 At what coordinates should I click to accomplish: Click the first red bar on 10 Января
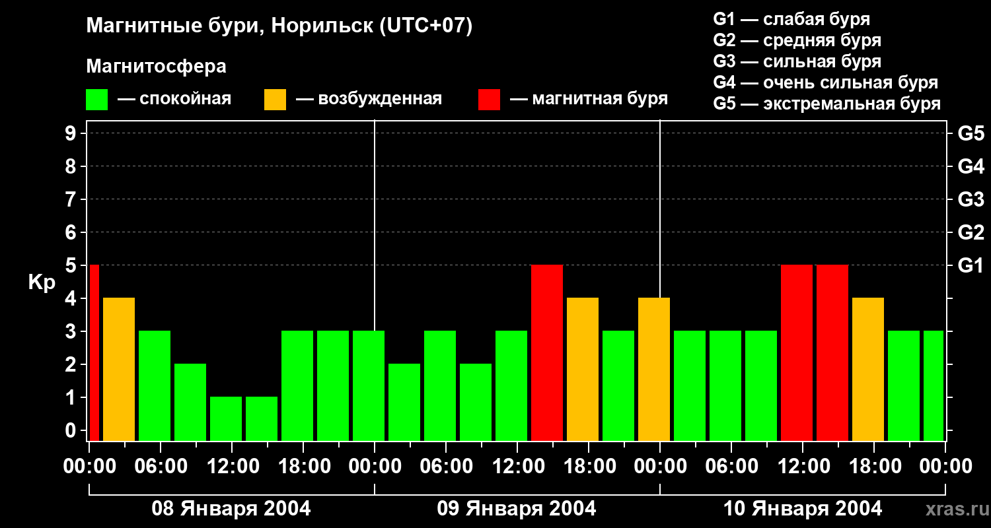[797, 352]
